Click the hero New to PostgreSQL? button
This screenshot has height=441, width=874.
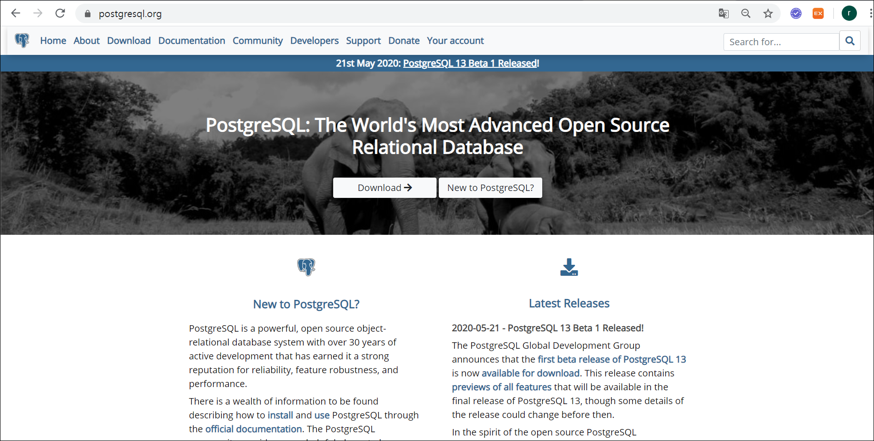pyautogui.click(x=490, y=188)
